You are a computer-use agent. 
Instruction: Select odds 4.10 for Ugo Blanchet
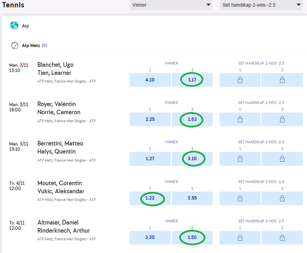[150, 80]
